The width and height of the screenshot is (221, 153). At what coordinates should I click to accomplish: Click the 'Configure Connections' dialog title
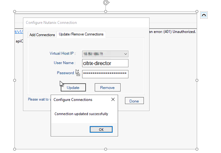73,100
